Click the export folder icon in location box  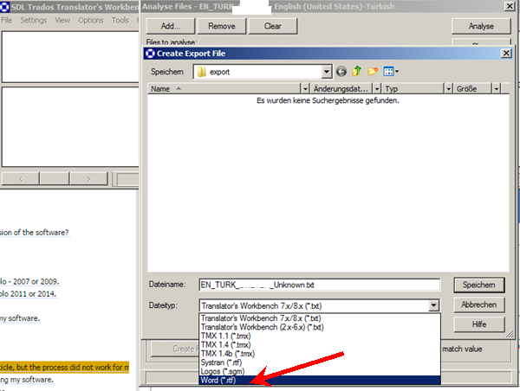(202, 72)
